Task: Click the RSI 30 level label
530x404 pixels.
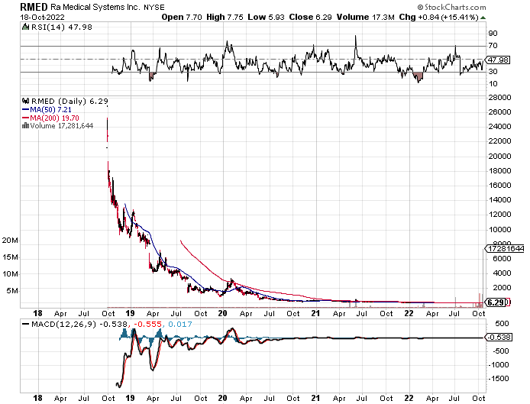Action: 493,71
